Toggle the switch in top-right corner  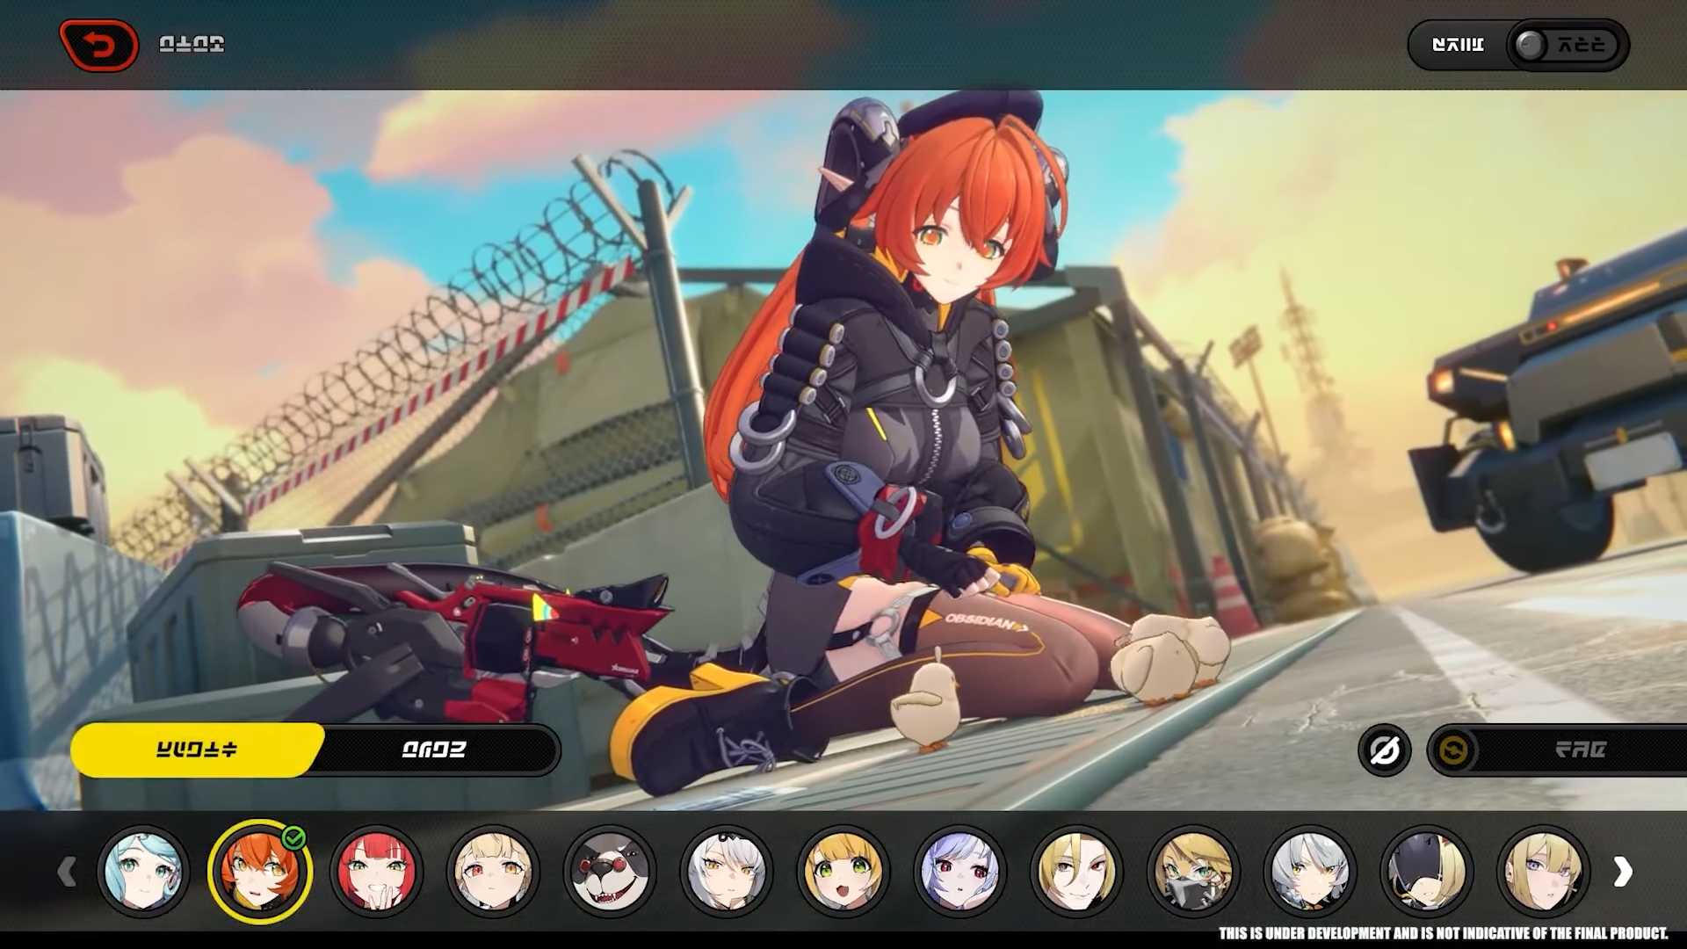(1567, 45)
